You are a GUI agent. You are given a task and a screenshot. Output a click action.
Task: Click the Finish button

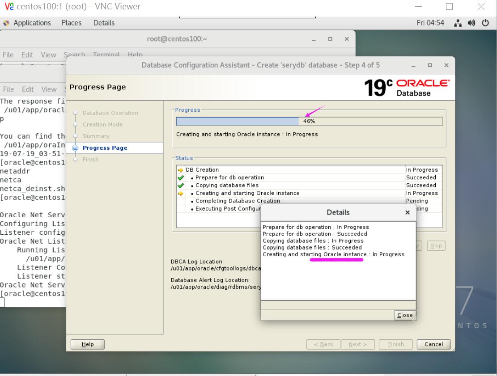(x=396, y=344)
